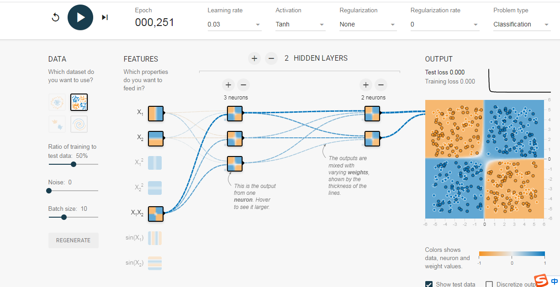This screenshot has width=560, height=287.
Task: Click the Training loss 0.000 text
Action: click(x=450, y=81)
